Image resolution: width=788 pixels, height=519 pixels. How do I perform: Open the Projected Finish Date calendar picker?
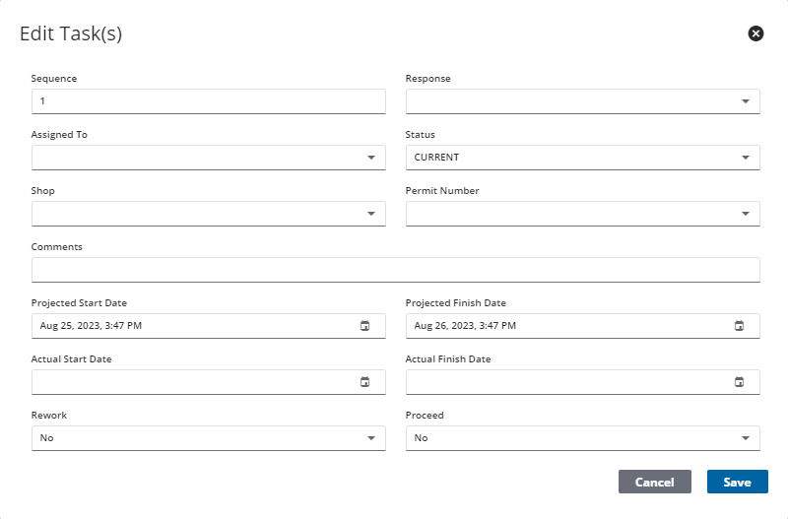pos(739,326)
